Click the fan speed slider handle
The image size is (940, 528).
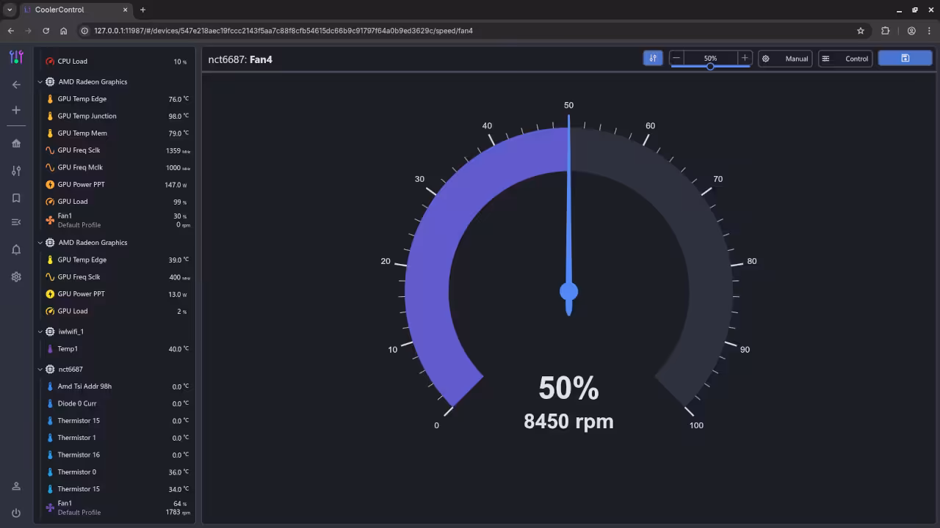(x=710, y=67)
